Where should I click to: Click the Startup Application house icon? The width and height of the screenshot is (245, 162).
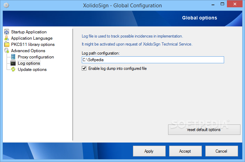(7, 32)
